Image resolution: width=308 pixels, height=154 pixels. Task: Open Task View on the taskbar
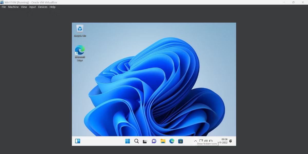pyautogui.click(x=145, y=141)
